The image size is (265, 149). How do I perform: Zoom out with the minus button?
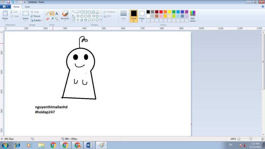(x=239, y=139)
